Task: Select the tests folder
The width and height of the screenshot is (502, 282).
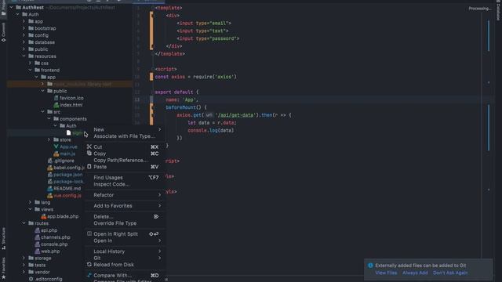Action: click(40, 265)
